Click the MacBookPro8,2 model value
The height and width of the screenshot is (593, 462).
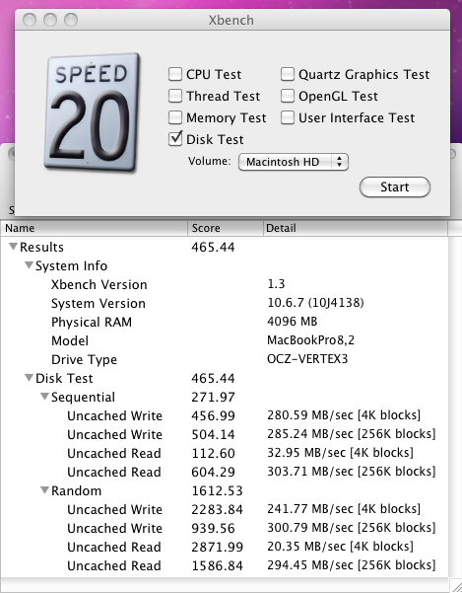tap(310, 340)
